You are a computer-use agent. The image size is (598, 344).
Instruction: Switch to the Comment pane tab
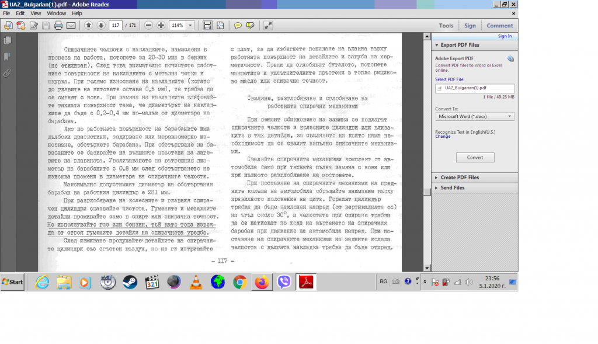coord(499,26)
